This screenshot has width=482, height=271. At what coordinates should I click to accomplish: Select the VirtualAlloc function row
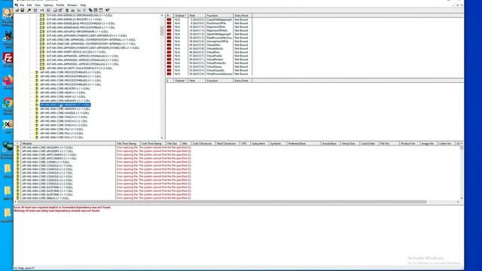coord(209,45)
